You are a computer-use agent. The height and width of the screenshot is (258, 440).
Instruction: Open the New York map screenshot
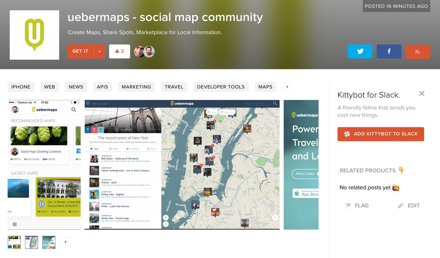tap(182, 165)
